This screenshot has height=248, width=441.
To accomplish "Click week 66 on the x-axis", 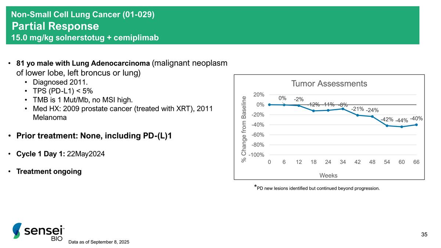I will [x=416, y=162].
